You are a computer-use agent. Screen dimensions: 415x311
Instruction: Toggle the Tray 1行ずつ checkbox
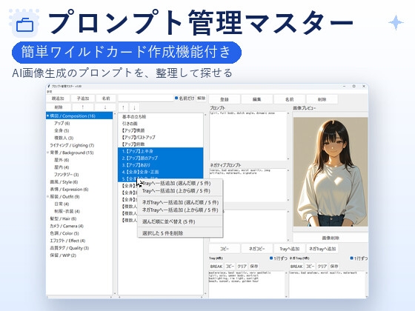(x=271, y=258)
